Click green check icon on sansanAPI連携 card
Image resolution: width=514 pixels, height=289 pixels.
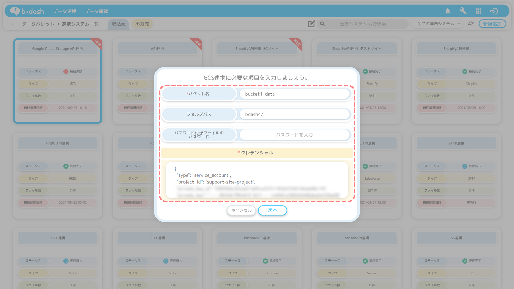365,261
